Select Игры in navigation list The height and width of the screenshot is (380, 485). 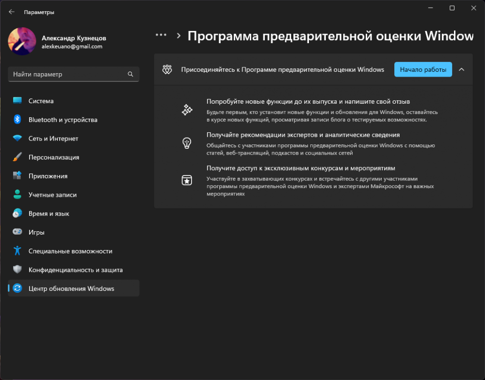tap(74, 232)
